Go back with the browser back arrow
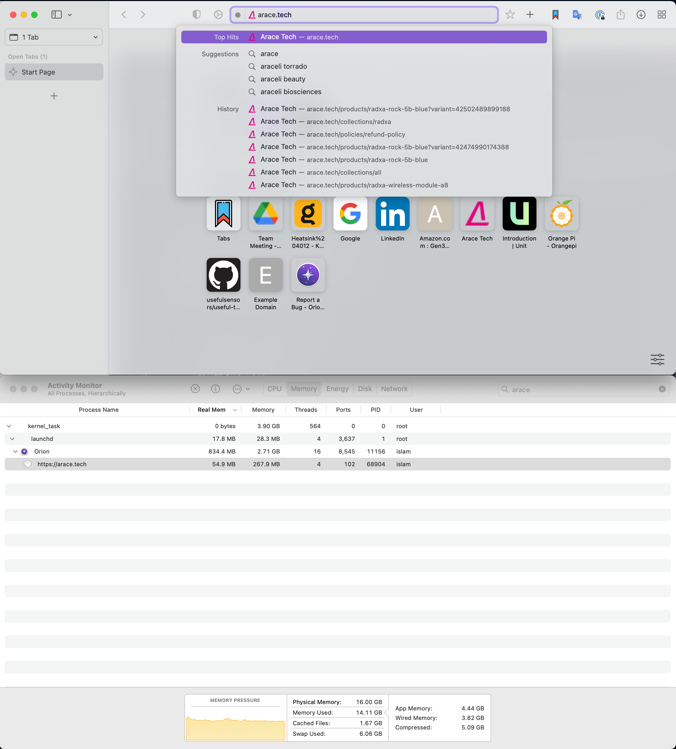 pyautogui.click(x=124, y=15)
